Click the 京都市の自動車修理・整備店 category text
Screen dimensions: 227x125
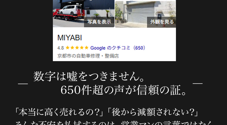tap(88, 56)
